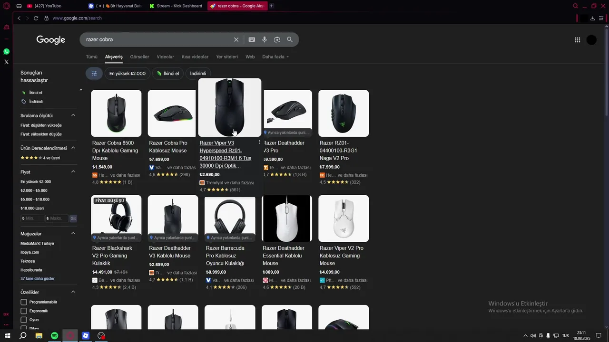The image size is (609, 342).
Task: Open the filters chip with sliders icon
Action: (x=94, y=73)
